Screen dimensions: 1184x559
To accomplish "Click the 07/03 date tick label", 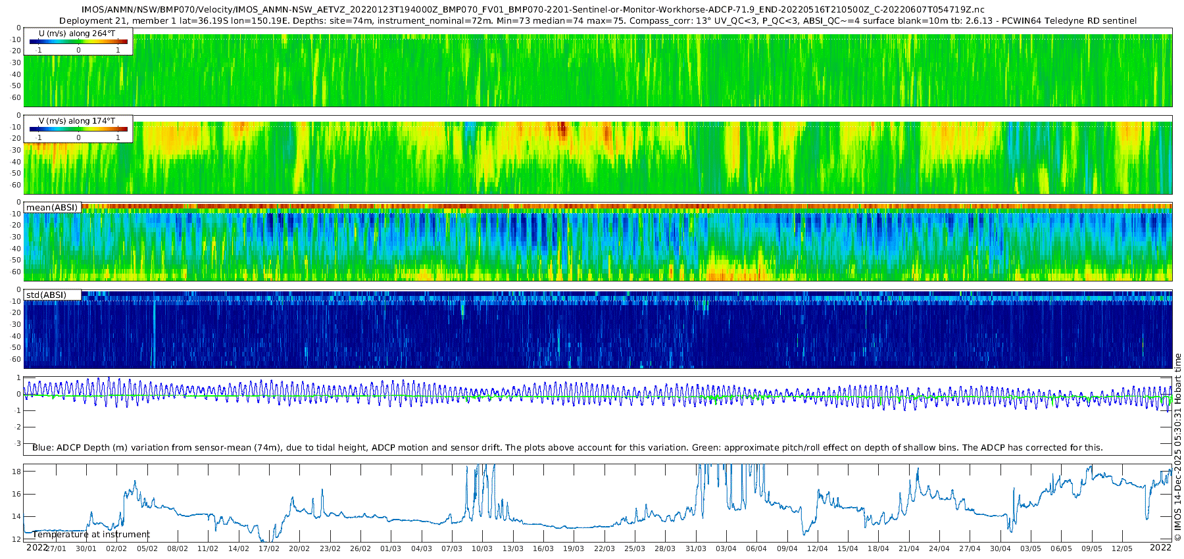I will click(x=452, y=548).
